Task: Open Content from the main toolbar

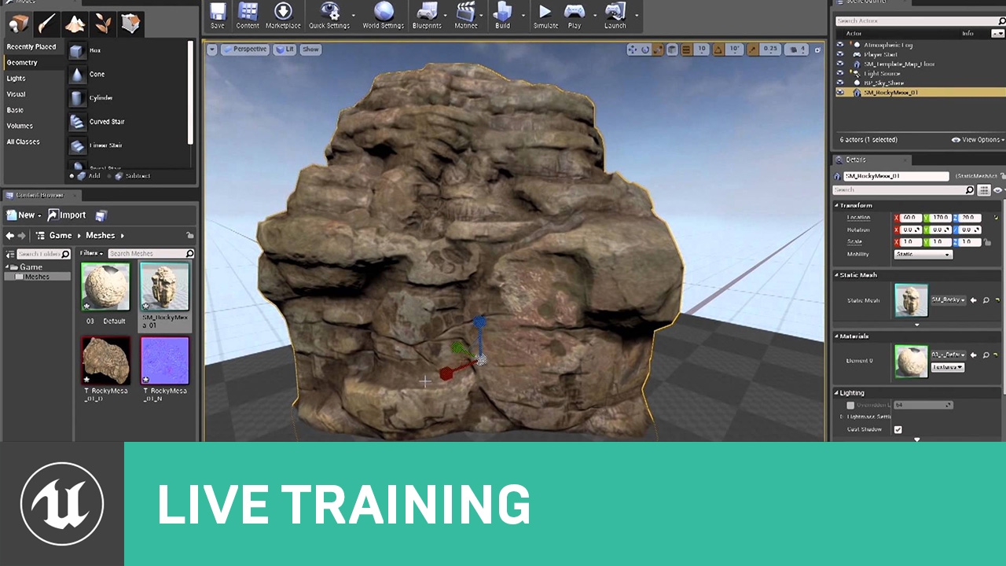Action: (x=248, y=15)
